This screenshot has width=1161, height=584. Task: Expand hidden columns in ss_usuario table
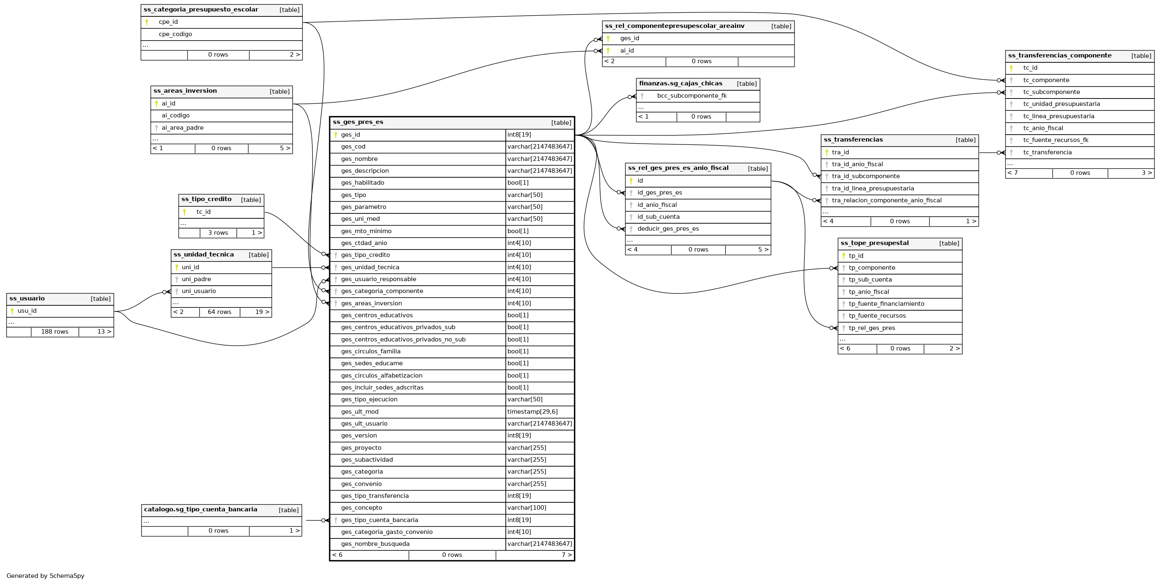coord(11,323)
